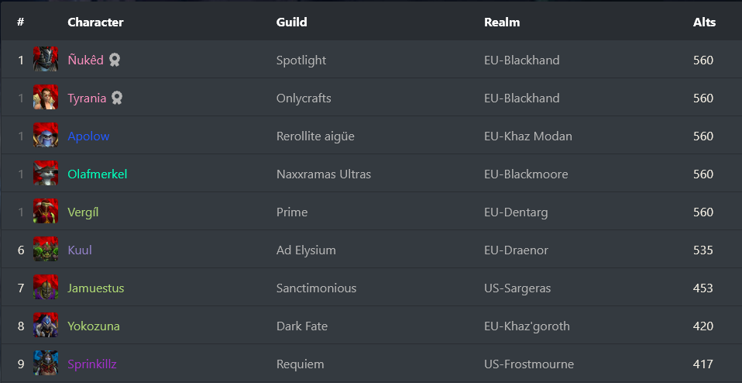The height and width of the screenshot is (383, 742).
Task: Sort table by Character column header
Action: pyautogui.click(x=95, y=22)
